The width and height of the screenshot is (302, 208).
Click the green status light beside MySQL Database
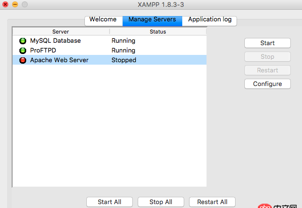click(x=23, y=41)
